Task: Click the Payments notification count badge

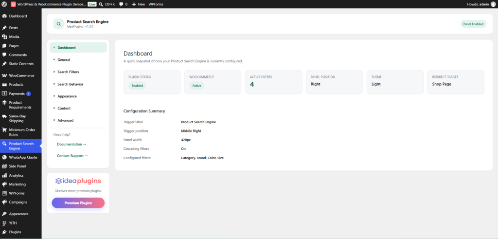Action: 29,94
